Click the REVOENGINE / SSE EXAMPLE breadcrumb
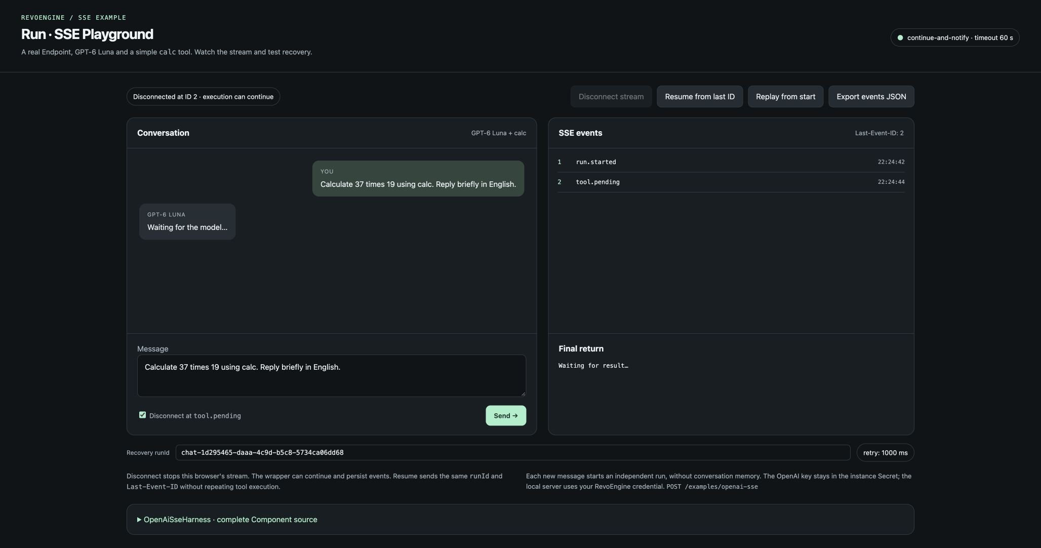Viewport: 1041px width, 548px height. click(x=73, y=18)
